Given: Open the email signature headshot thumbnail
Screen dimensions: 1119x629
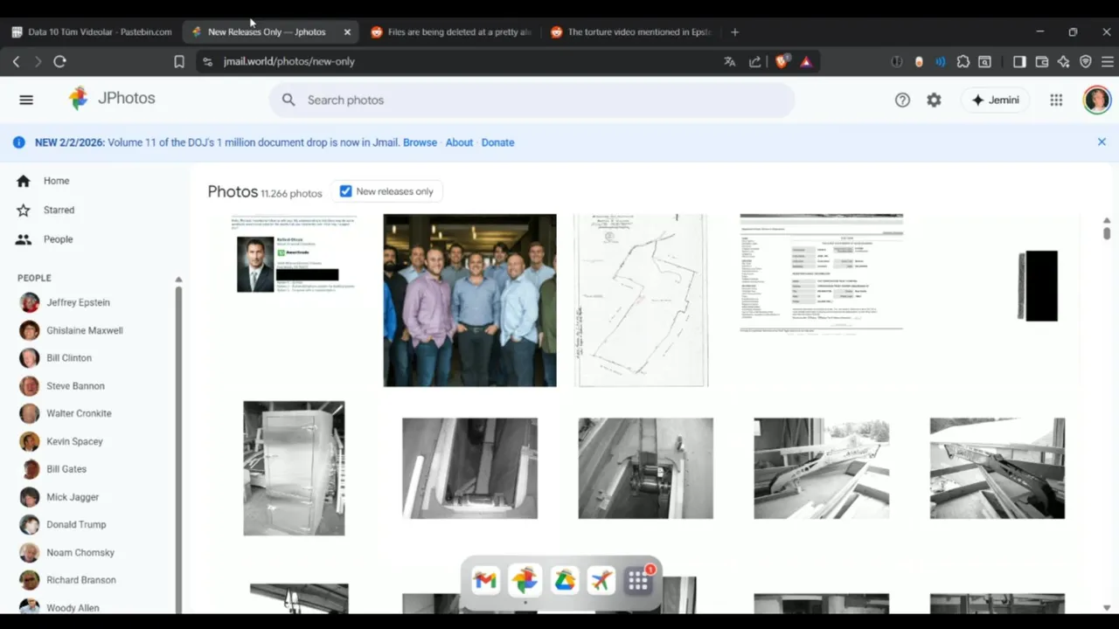Looking at the screenshot, I should 294,254.
